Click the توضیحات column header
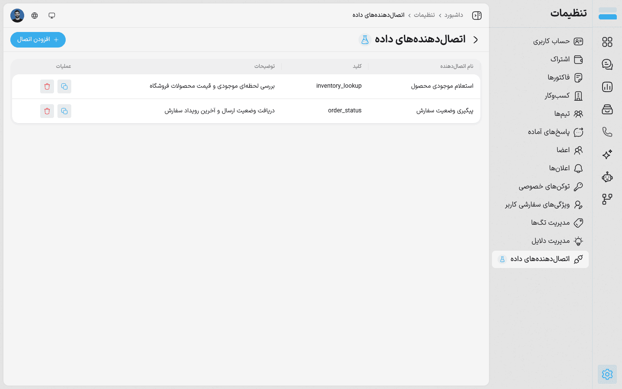 tap(264, 66)
